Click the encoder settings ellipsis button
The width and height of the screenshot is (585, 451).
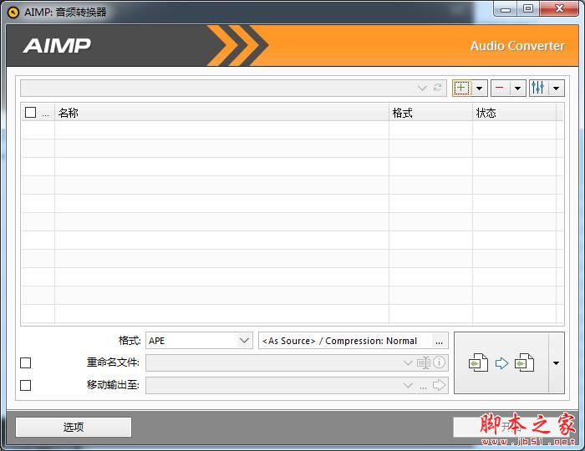pos(439,341)
